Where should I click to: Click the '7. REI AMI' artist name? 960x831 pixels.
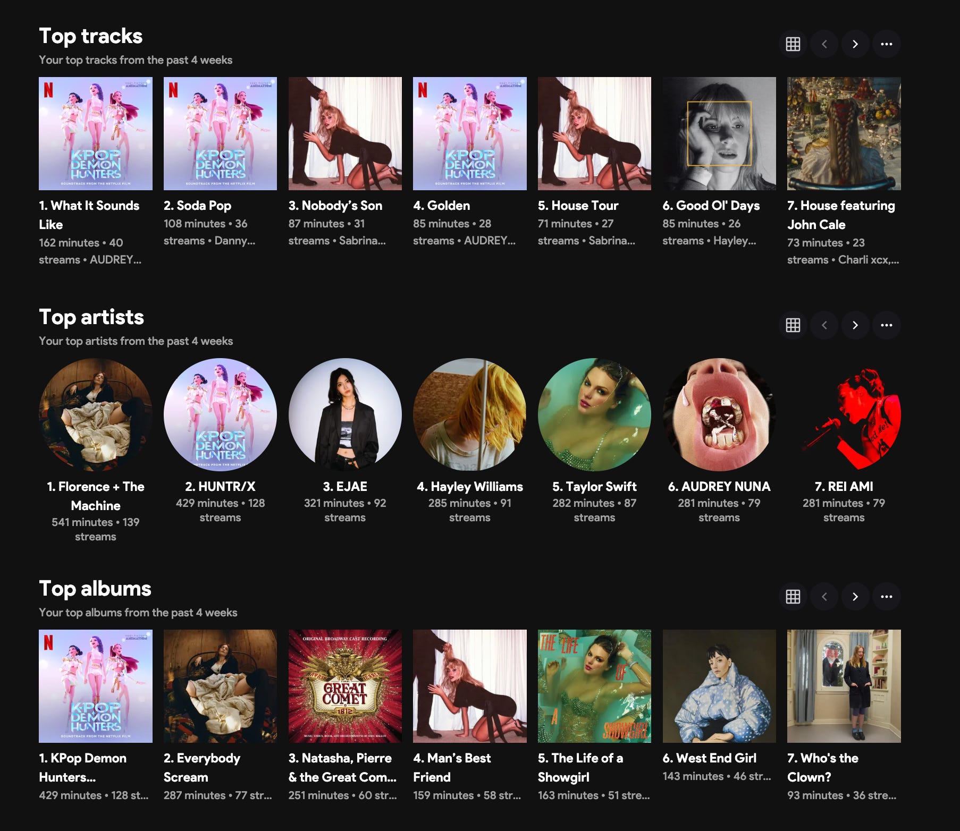844,486
